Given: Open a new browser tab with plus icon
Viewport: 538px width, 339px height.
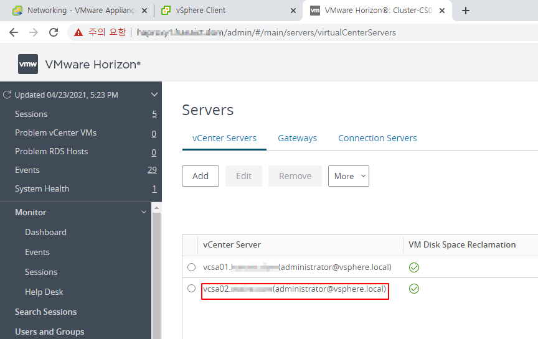Looking at the screenshot, I should click(466, 11).
